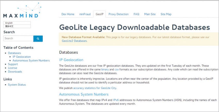Viewport: 219px width, 112px height.
Task: Go to the FAQ tab
Action: point(136,14)
